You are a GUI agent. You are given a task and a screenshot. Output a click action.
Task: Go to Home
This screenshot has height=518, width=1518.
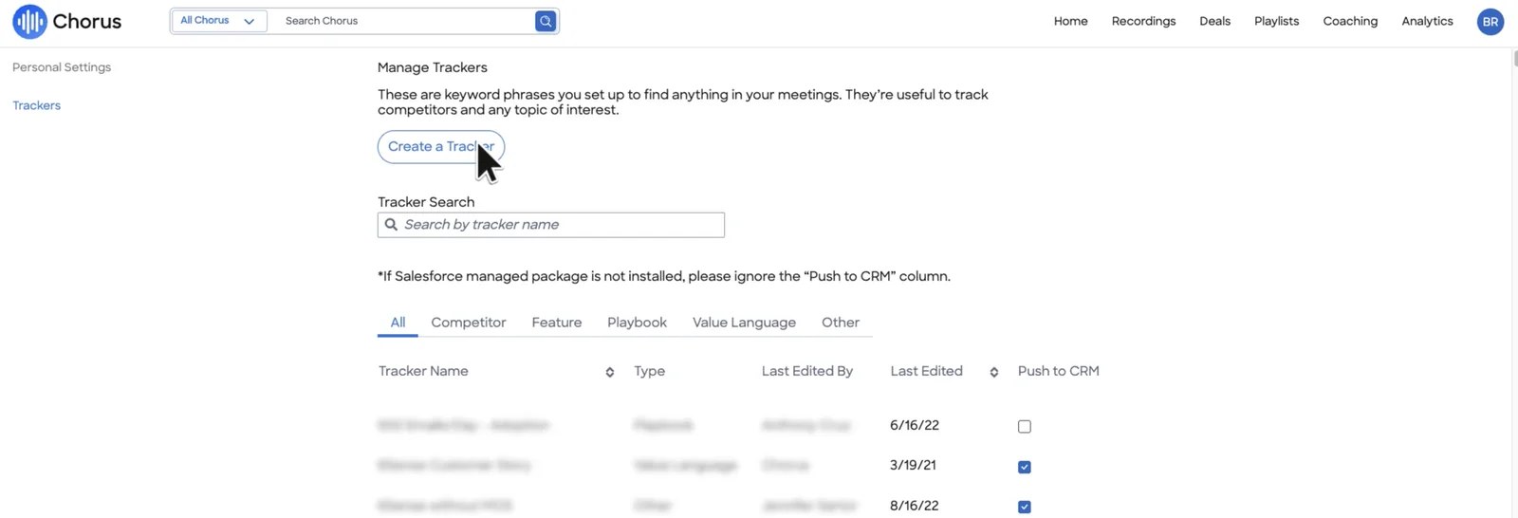click(x=1070, y=21)
